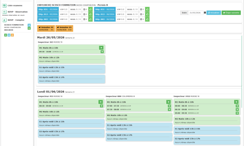This screenshot has width=244, height=146.
Task: Click Inspecteur 453 RODEZ B label
Action: point(50,97)
